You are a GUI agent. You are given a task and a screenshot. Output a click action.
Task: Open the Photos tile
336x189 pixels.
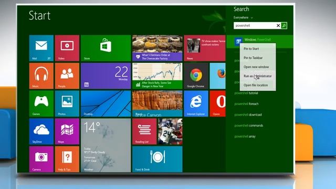coord(67,104)
